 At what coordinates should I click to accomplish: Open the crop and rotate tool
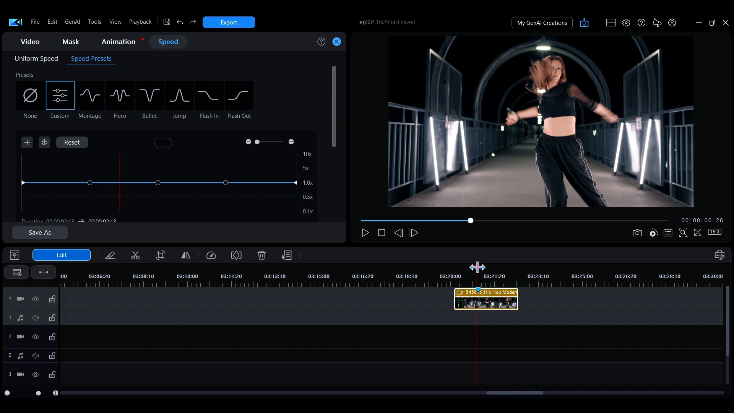(161, 255)
